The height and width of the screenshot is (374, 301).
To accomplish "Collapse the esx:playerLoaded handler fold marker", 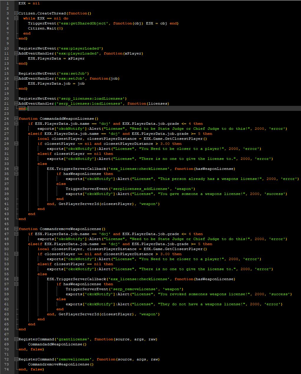I will [x=16, y=53].
